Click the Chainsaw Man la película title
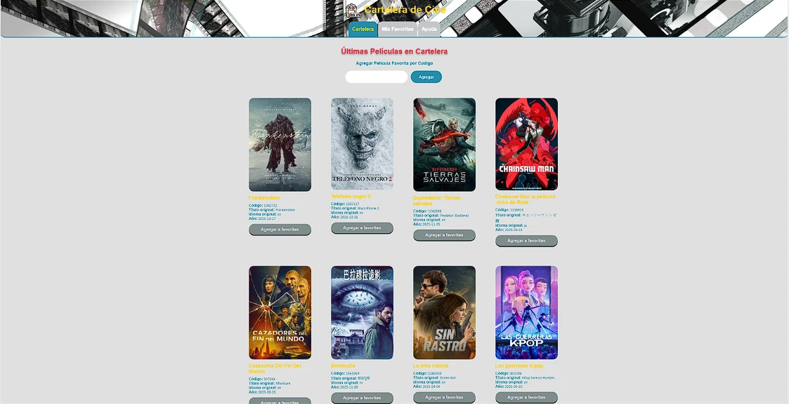The image size is (789, 404). click(x=526, y=200)
